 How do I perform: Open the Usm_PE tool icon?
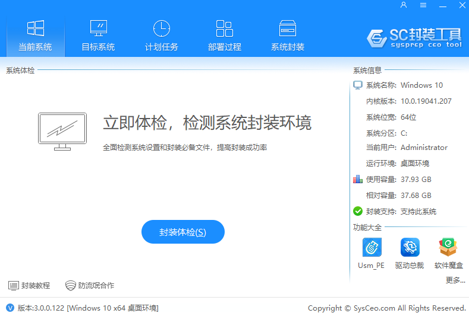click(372, 247)
